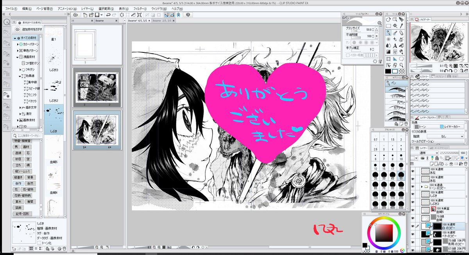469x255 pixels.
Task: Click the New document icon in the command bar
Action: 85,15
